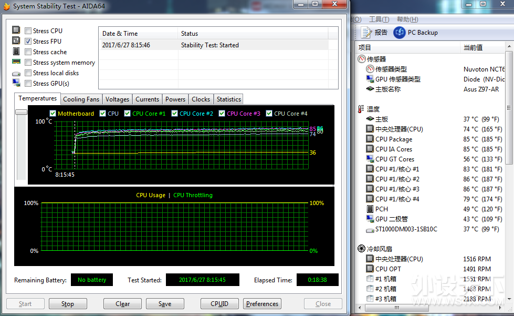This screenshot has width=514, height=316.
Task: Toggle the Motherboard graph checkbox
Action: point(53,114)
